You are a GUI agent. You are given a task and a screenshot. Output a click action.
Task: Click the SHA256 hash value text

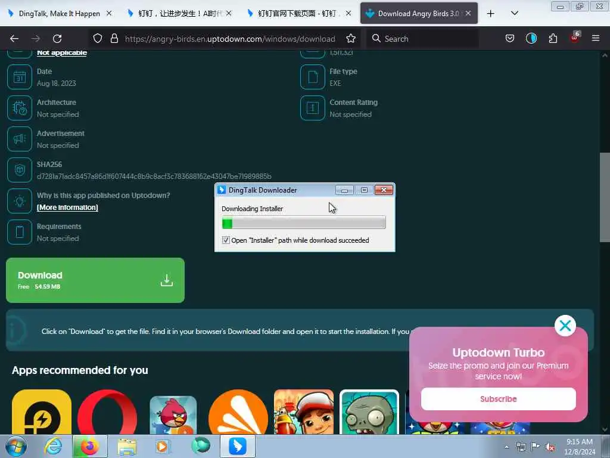click(154, 177)
